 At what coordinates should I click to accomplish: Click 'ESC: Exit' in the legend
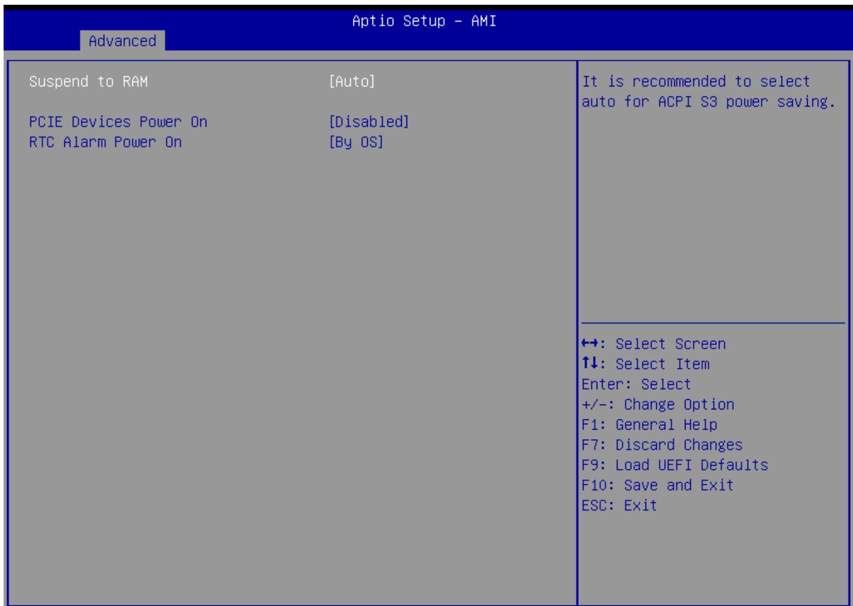coord(619,506)
